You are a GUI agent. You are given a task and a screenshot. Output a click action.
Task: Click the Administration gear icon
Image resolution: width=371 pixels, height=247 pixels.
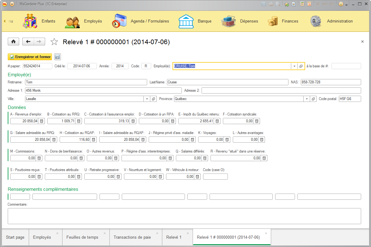click(x=315, y=20)
